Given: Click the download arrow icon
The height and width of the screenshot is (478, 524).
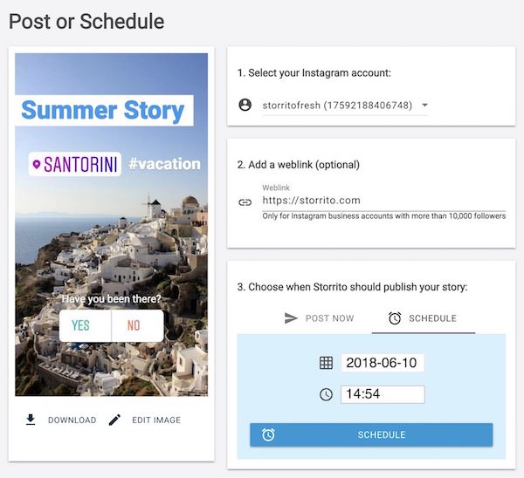Looking at the screenshot, I should click(x=31, y=420).
